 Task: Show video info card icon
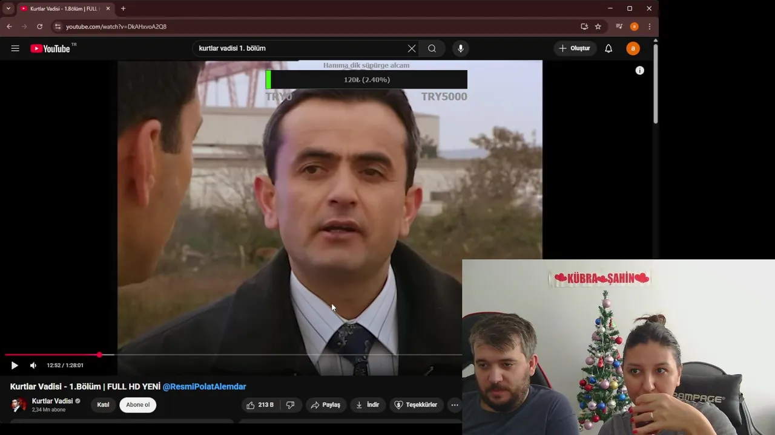pos(639,71)
